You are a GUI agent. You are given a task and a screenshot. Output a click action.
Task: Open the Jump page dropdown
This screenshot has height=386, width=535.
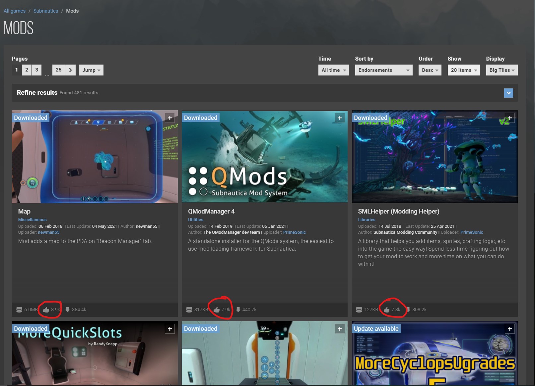point(91,70)
